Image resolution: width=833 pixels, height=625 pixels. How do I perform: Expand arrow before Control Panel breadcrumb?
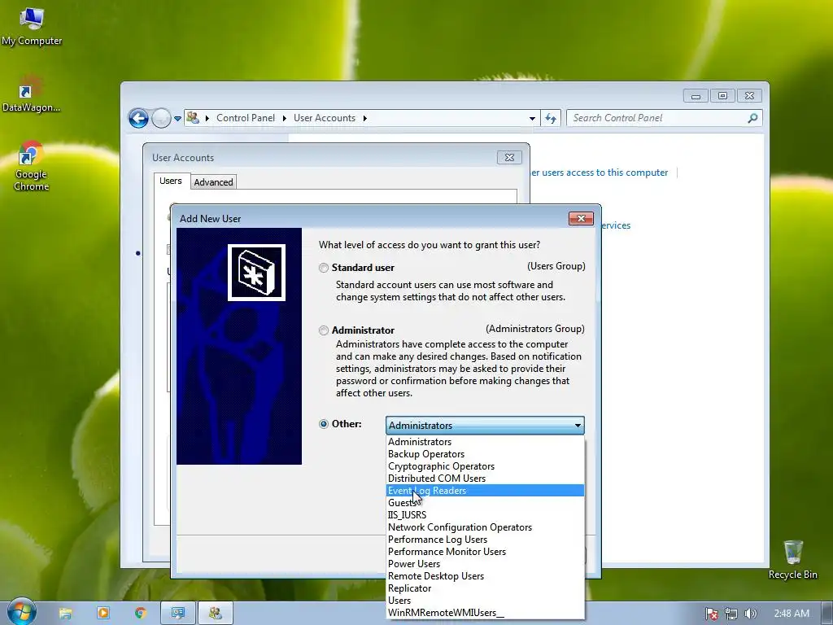tap(207, 118)
